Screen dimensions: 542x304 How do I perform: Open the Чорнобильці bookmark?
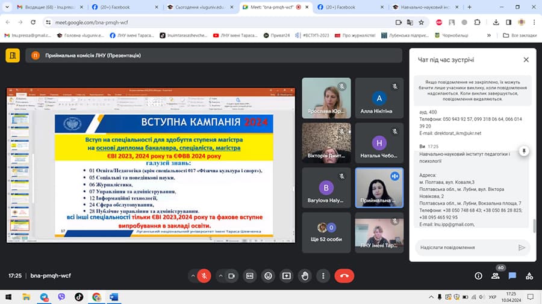tap(452, 35)
